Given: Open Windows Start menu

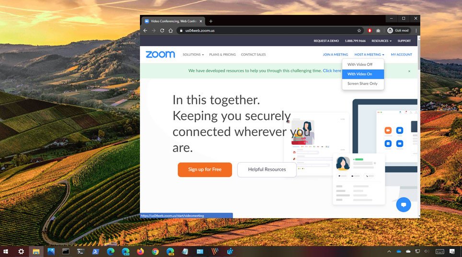Looking at the screenshot, I should (6, 251).
